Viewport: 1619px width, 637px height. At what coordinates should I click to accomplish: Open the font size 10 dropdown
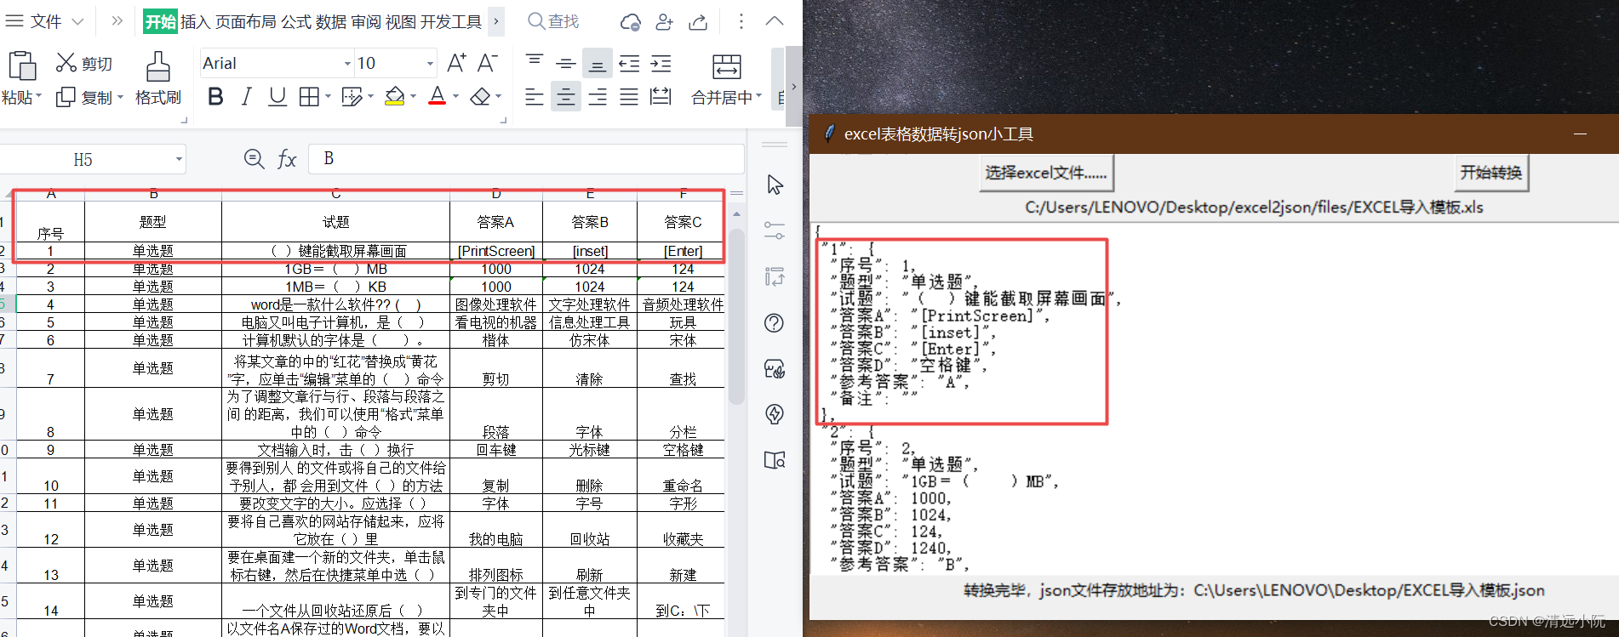(x=430, y=64)
